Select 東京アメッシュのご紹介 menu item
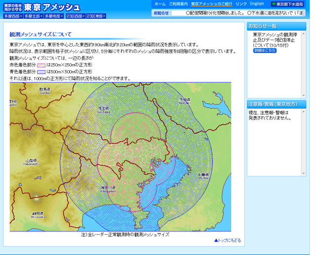Viewport: 316px width, 255px height. click(212, 4)
